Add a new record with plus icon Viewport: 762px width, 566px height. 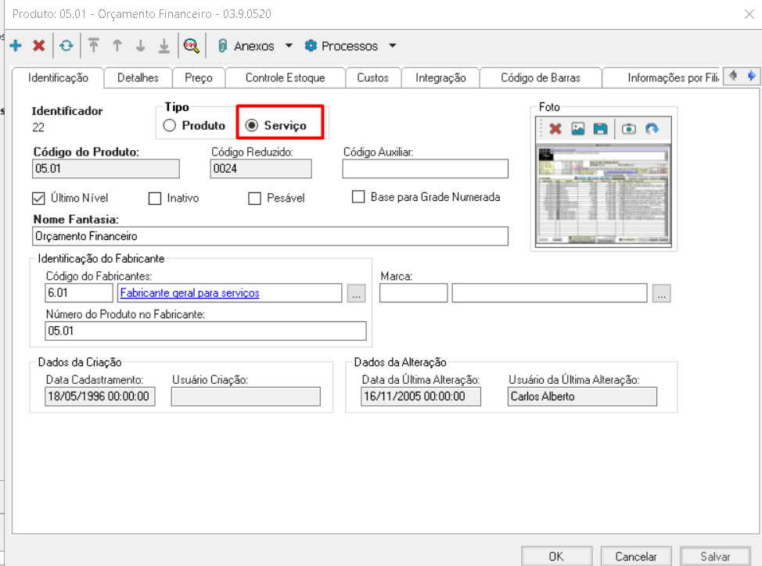(x=16, y=45)
